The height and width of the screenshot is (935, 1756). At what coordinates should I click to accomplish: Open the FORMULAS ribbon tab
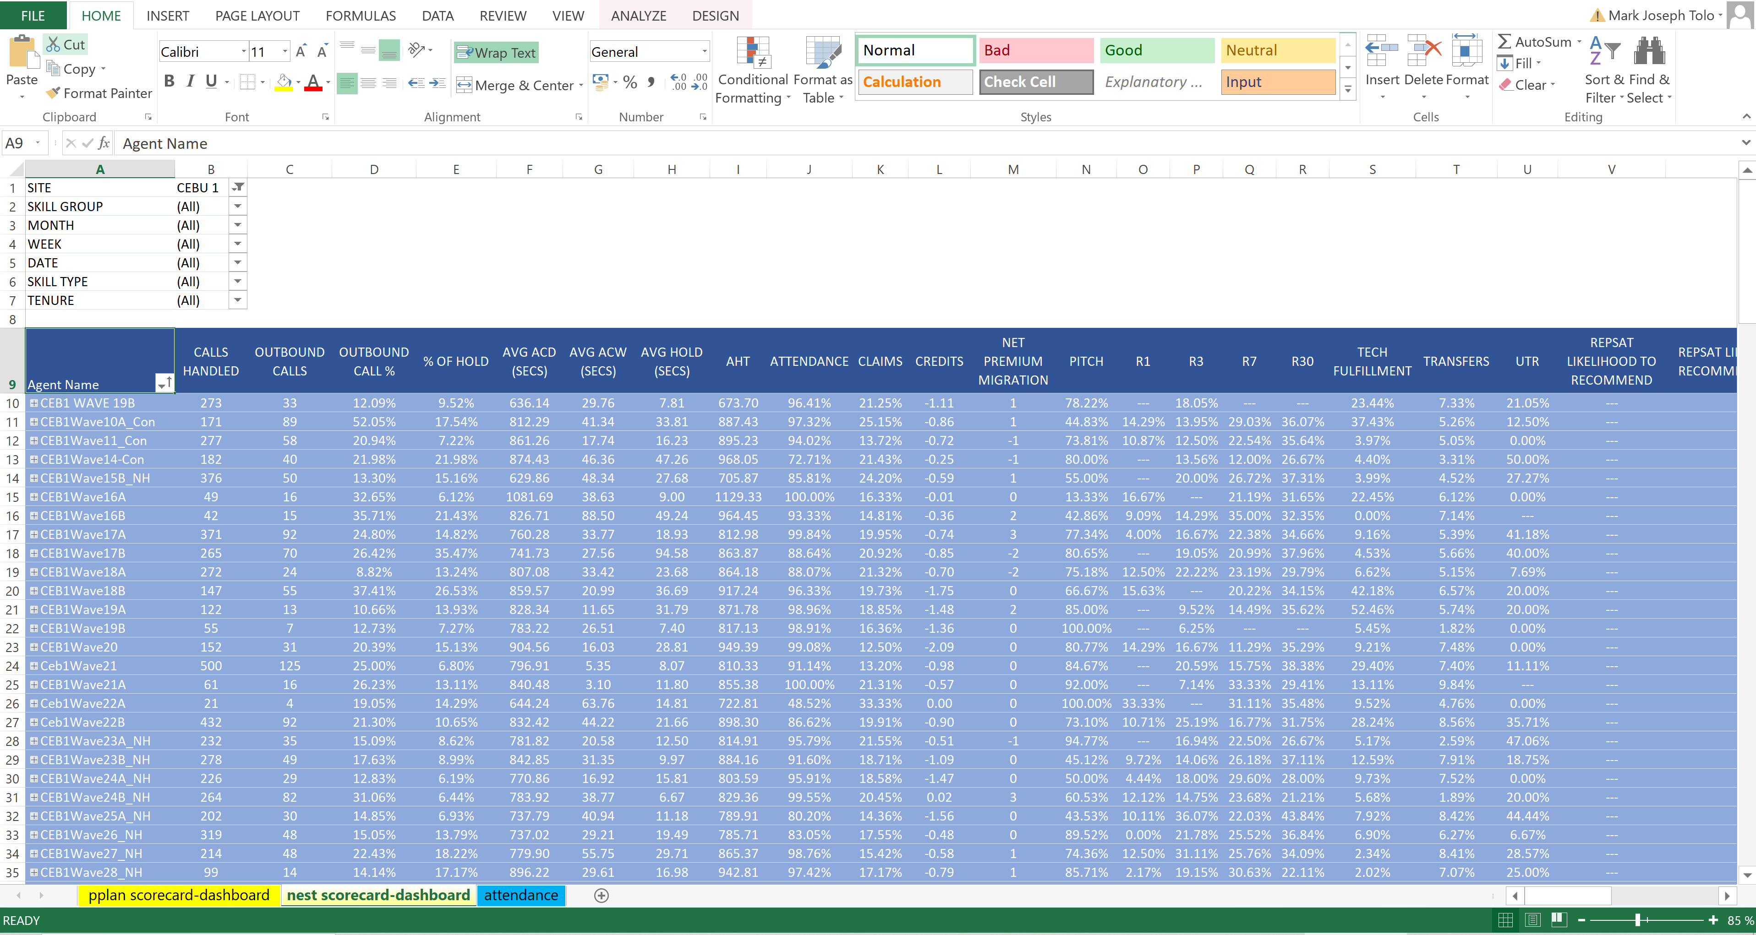tap(361, 15)
